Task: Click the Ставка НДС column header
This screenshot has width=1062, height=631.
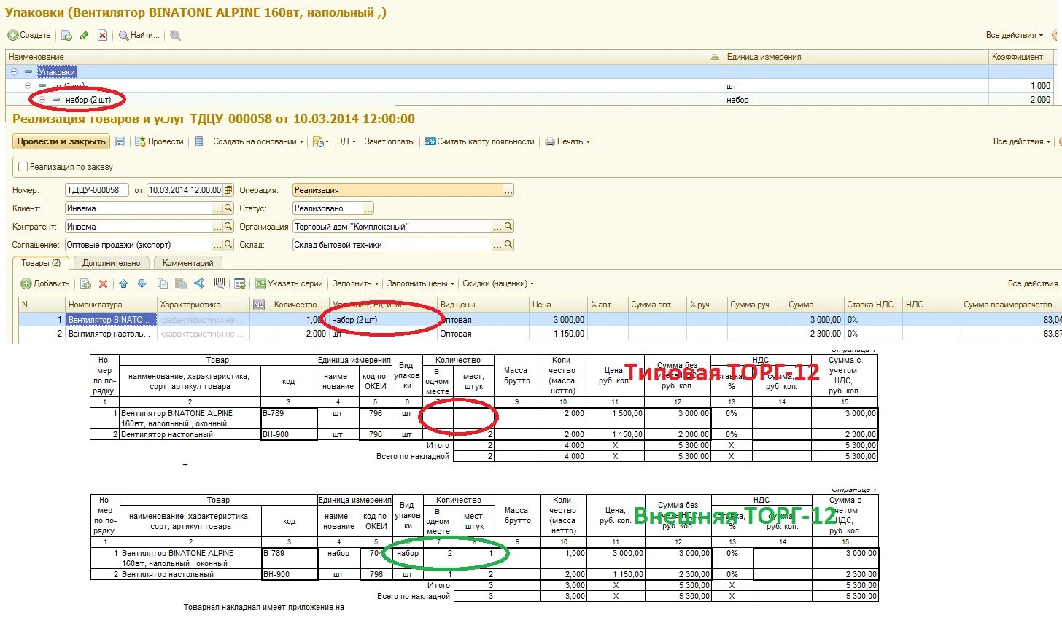Action: [x=872, y=305]
